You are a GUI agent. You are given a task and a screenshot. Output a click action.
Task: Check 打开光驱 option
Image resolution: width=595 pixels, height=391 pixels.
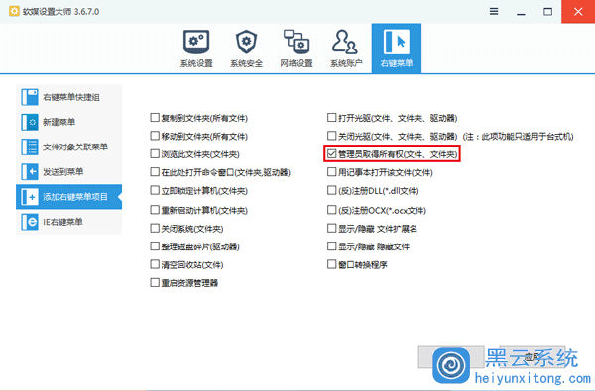tap(331, 118)
